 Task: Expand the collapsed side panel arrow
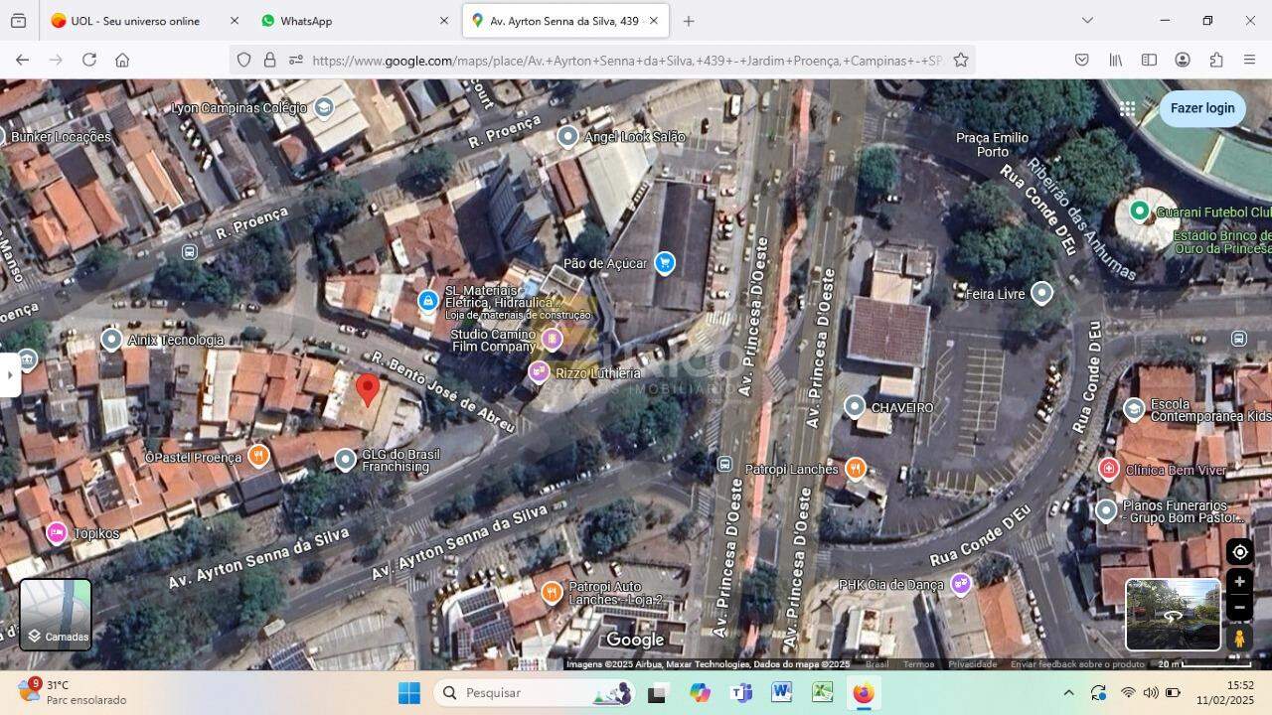[x=10, y=375]
